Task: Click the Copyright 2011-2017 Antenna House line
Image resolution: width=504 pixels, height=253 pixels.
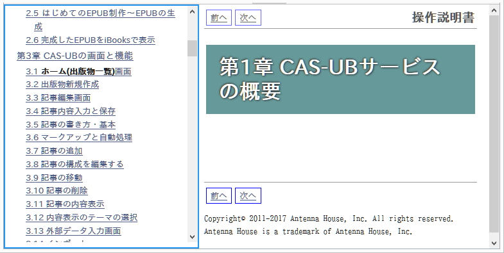Action: point(329,218)
